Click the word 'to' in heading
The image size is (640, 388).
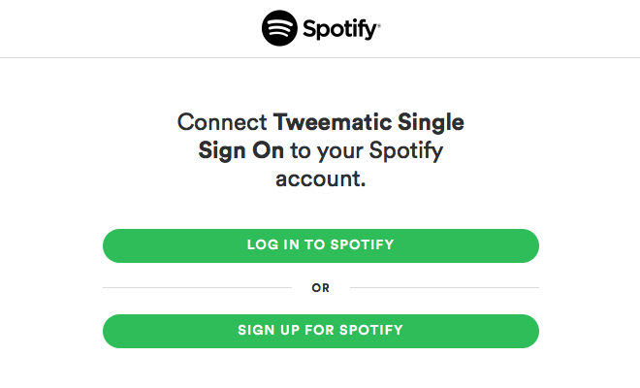tap(301, 151)
